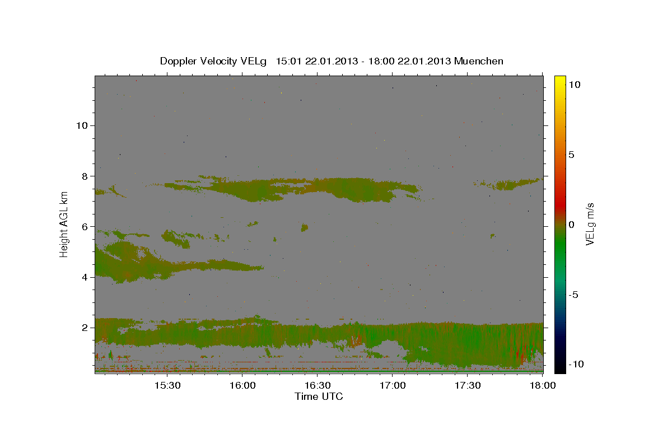This screenshot has height=448, width=672.
Task: Click the colorbar value -5
Action: 573,295
